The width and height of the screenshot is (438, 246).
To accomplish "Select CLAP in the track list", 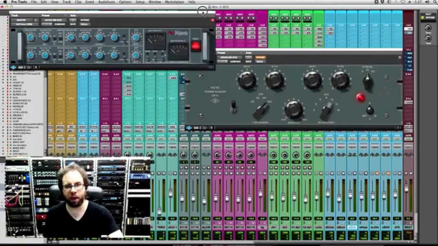I will [x=16, y=121].
